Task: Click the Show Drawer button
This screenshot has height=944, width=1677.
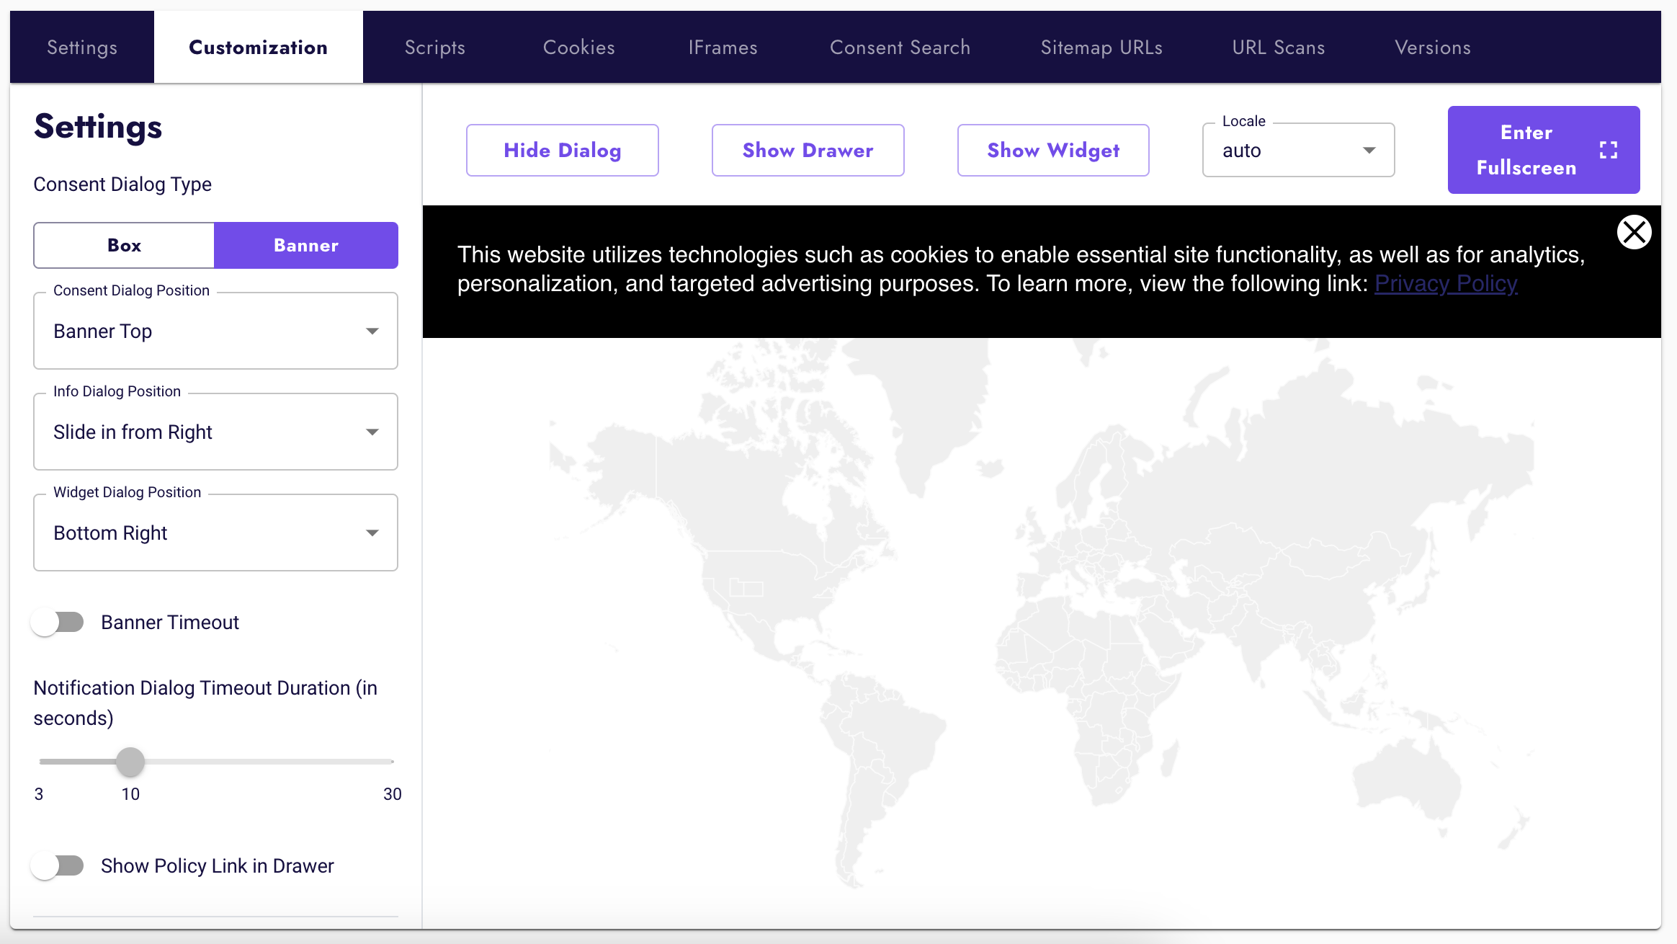Action: [x=808, y=150]
